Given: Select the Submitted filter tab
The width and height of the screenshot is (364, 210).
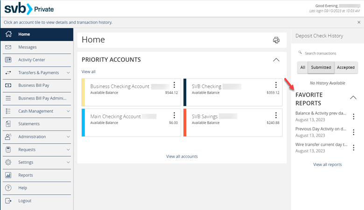Looking at the screenshot, I should [x=321, y=67].
